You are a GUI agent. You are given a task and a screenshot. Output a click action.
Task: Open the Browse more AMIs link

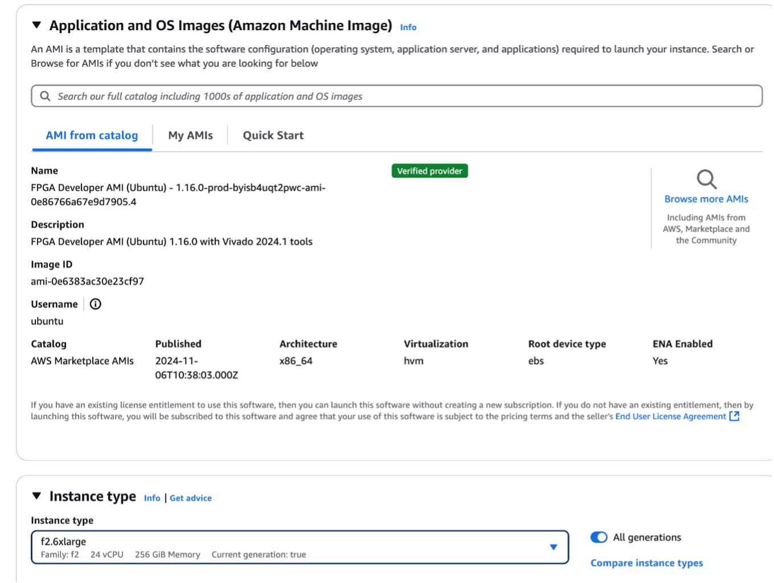706,199
